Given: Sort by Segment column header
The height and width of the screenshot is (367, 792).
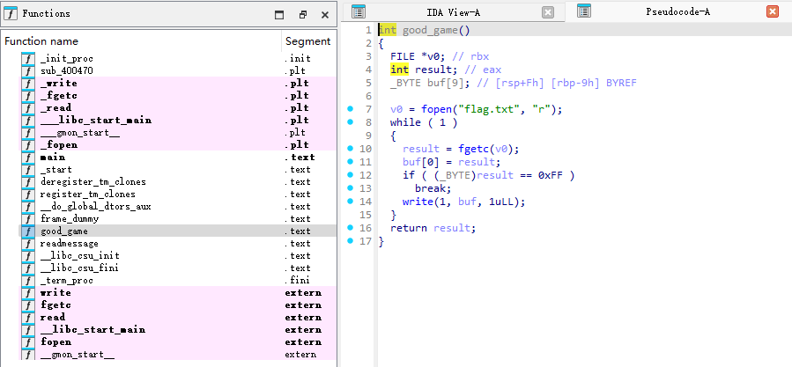Looking at the screenshot, I should click(307, 41).
